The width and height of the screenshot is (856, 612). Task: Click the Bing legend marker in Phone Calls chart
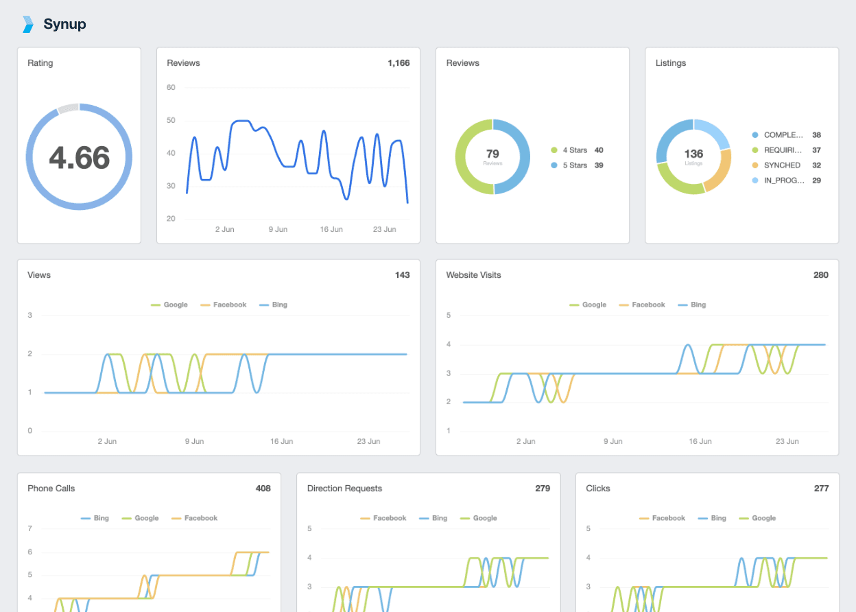pyautogui.click(x=84, y=518)
